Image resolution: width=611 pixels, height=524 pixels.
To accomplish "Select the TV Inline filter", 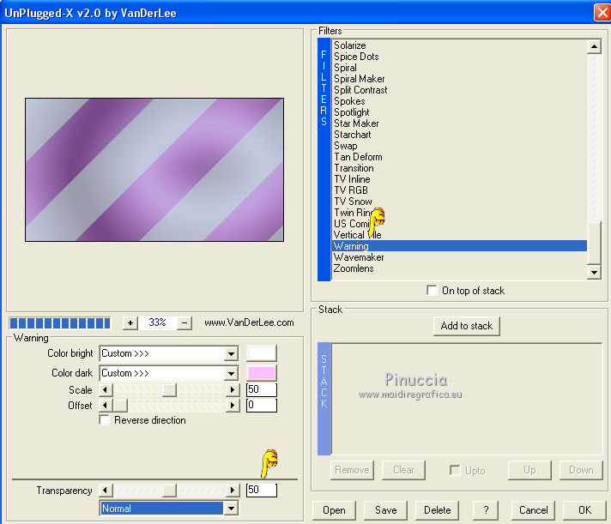I will [x=352, y=179].
